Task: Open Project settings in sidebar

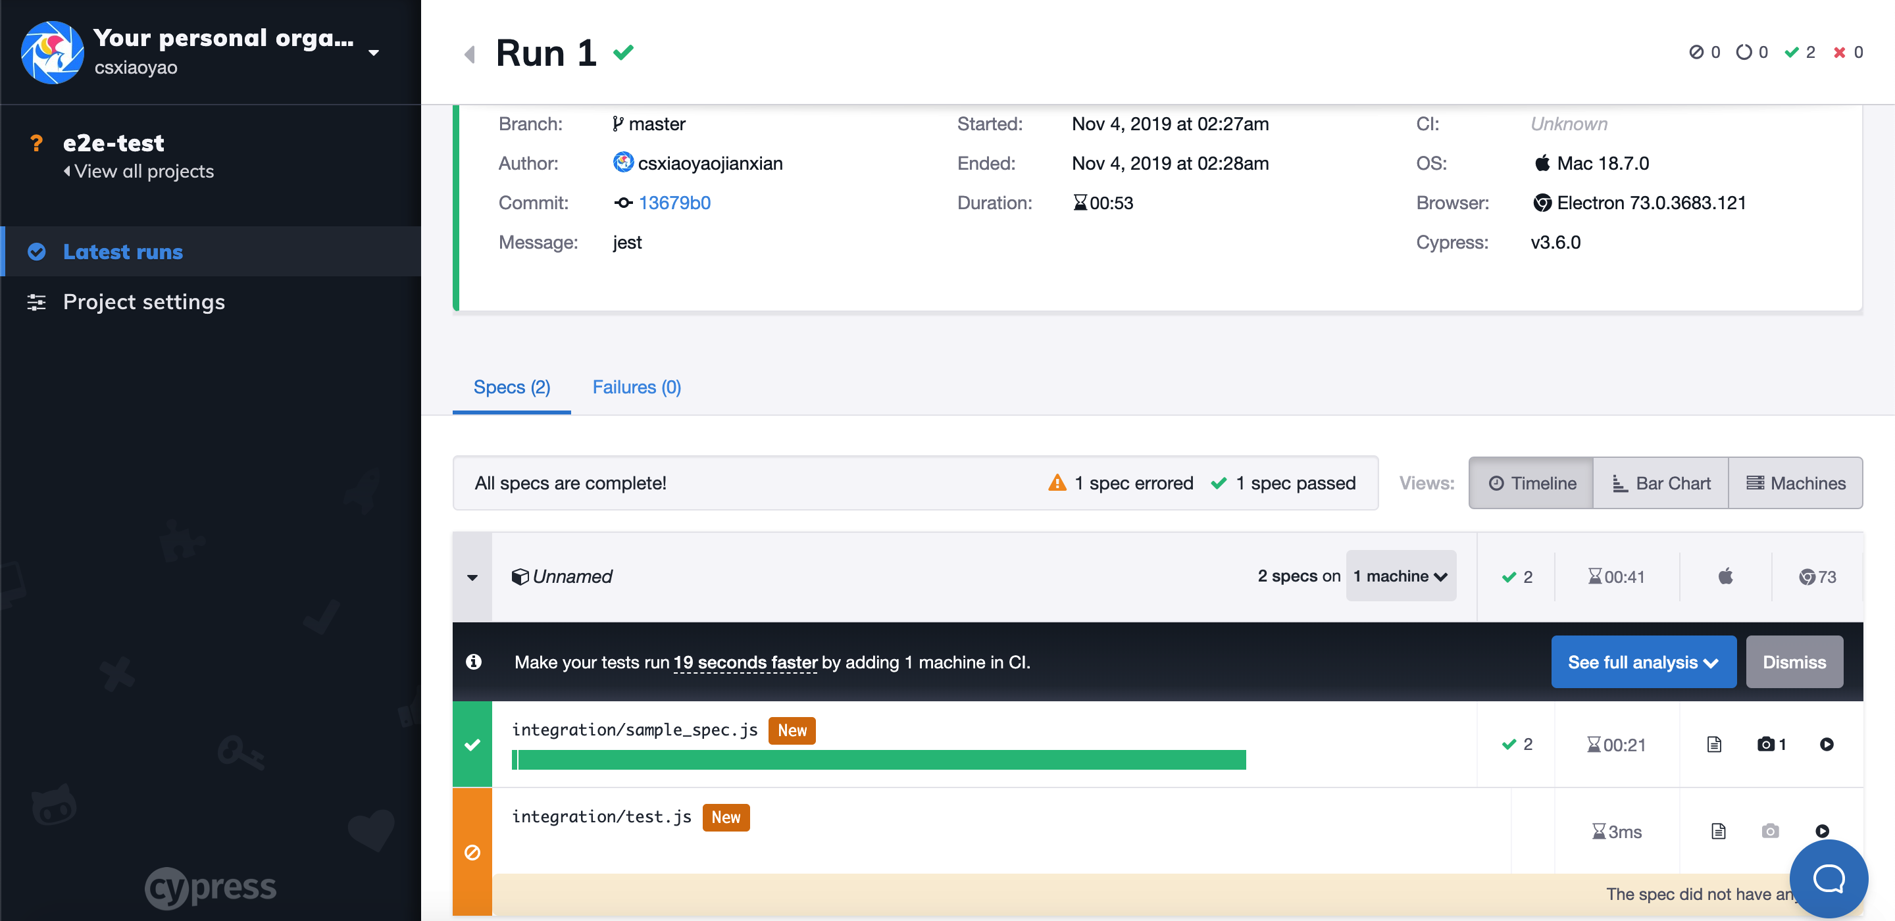Action: click(x=143, y=301)
